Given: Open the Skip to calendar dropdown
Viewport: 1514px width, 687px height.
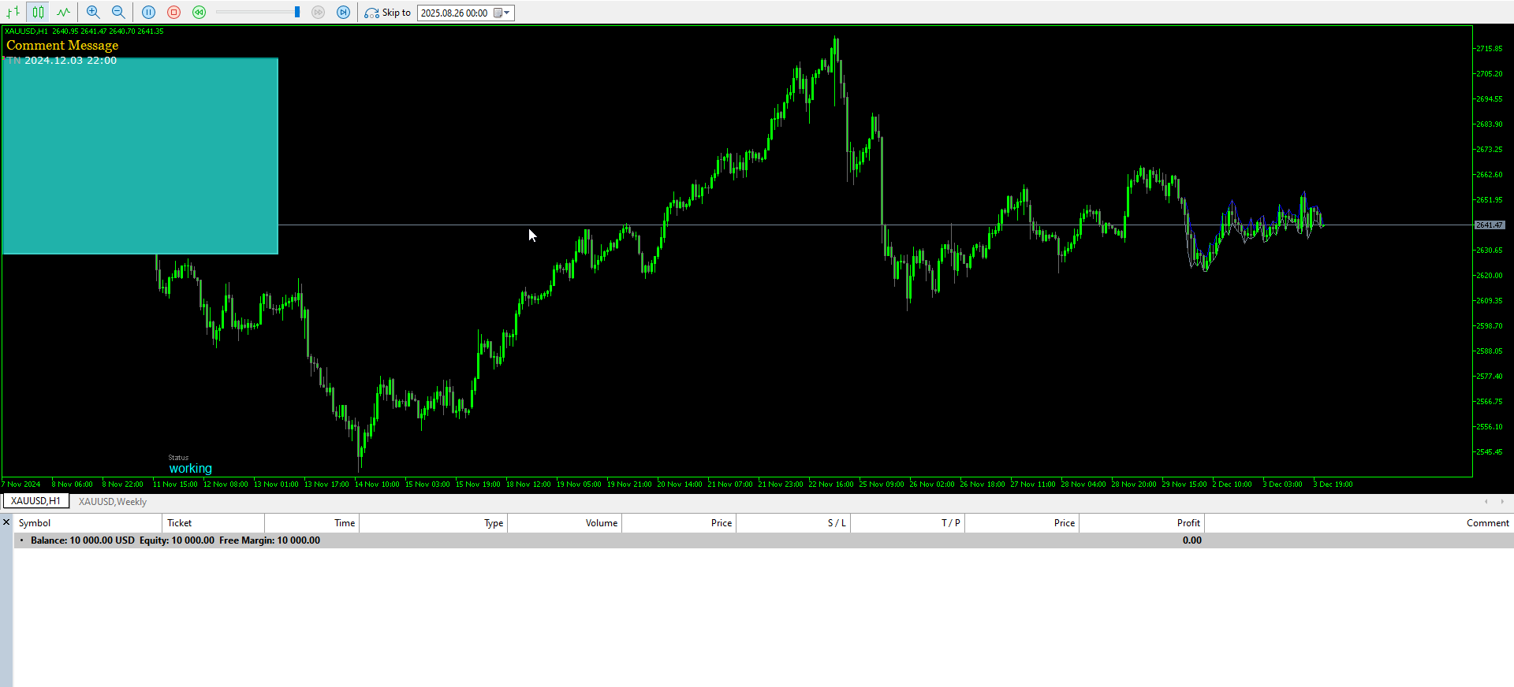Looking at the screenshot, I should click(503, 13).
